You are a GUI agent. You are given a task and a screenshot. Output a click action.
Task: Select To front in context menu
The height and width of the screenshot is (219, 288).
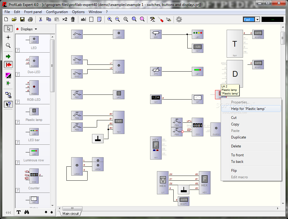(251, 155)
